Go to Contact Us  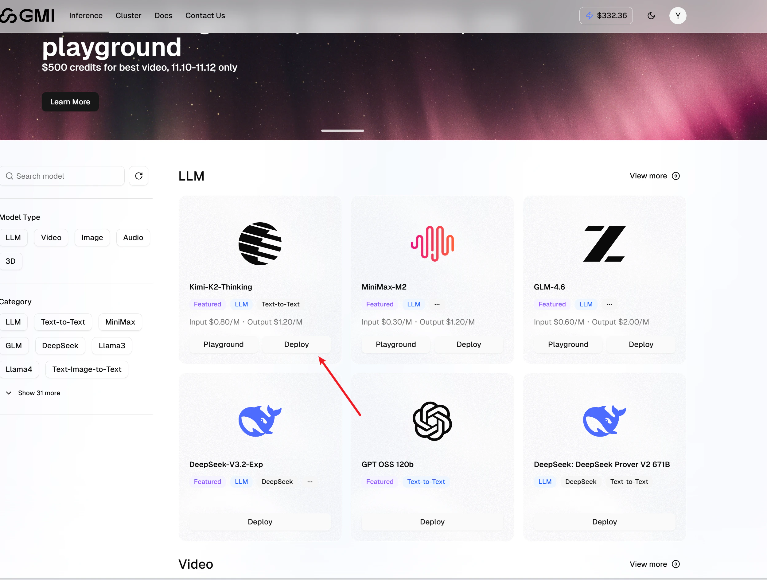205,16
